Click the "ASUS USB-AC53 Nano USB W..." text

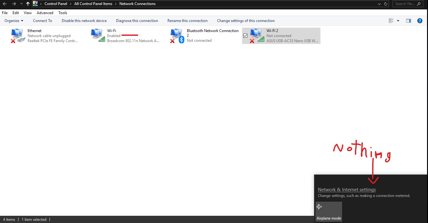coord(292,41)
